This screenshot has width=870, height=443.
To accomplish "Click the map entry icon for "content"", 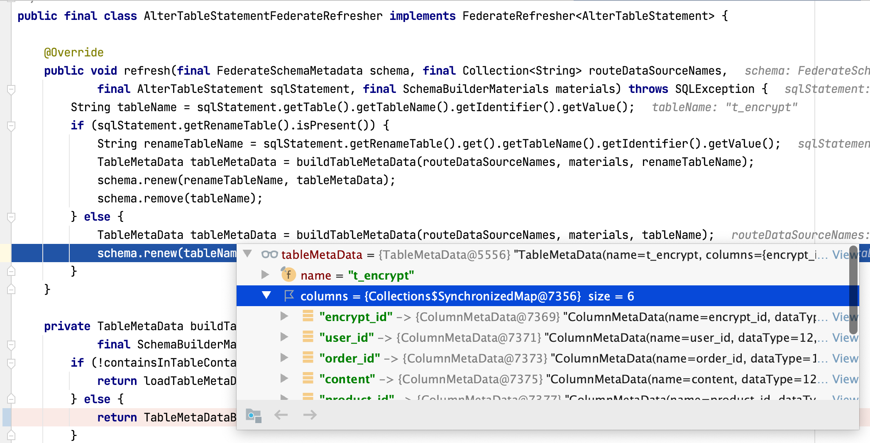I will point(308,378).
